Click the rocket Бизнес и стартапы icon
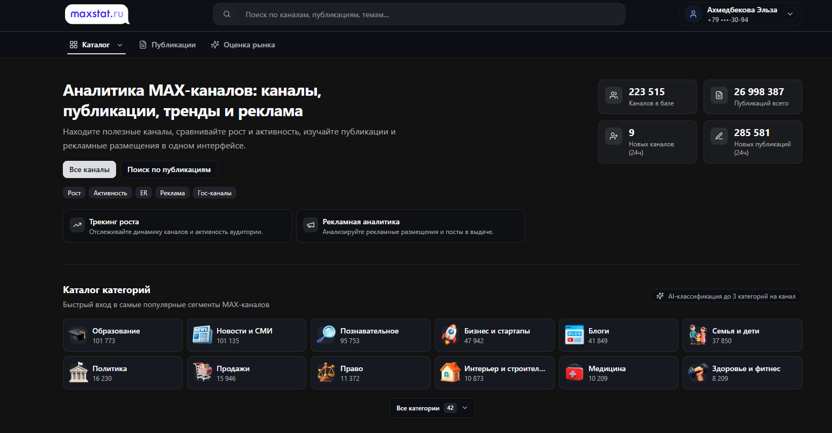 coord(450,335)
